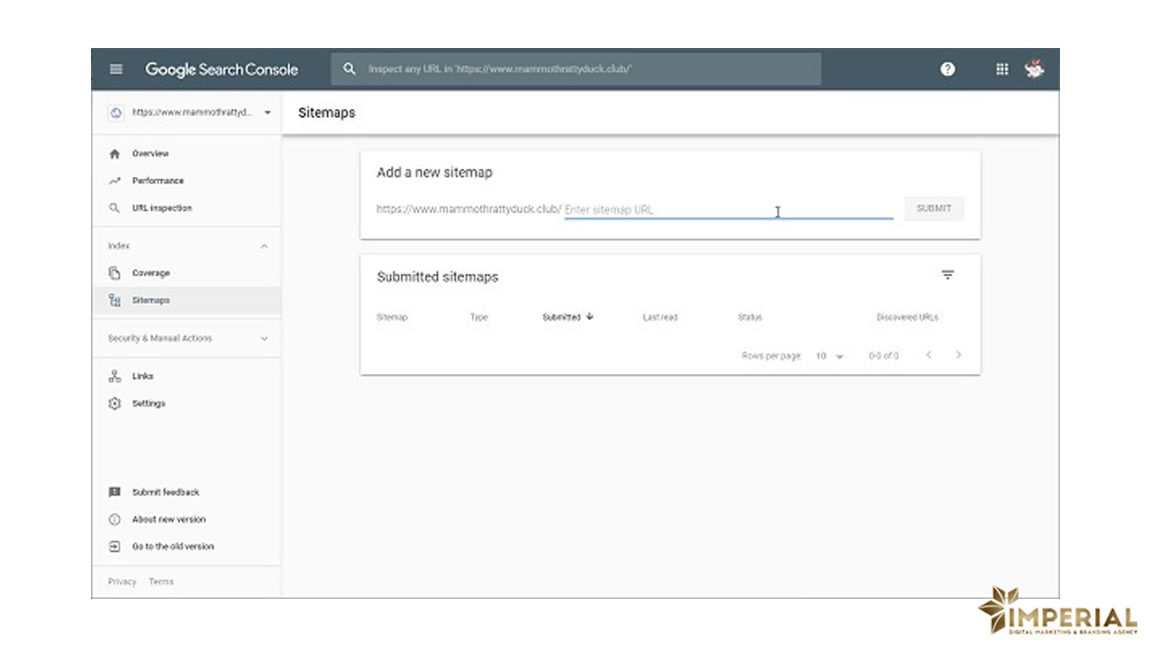Expand Security & Manual Actions section
Screen dimensions: 1151x647
click(x=264, y=339)
